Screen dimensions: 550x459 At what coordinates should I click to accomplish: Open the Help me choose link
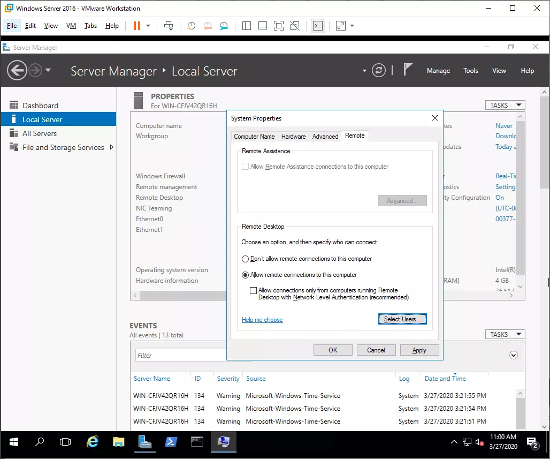(x=262, y=320)
